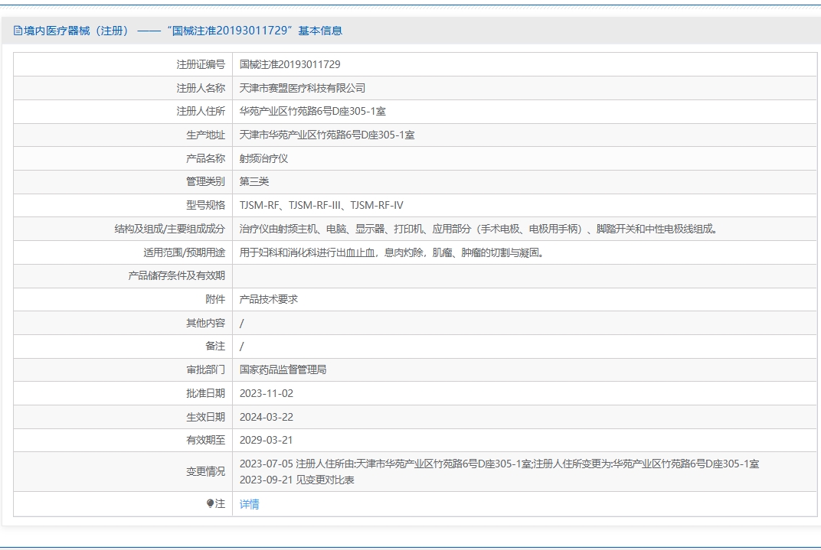Select effective date 2024-03-22
Screen dimensions: 821x550
[267, 417]
